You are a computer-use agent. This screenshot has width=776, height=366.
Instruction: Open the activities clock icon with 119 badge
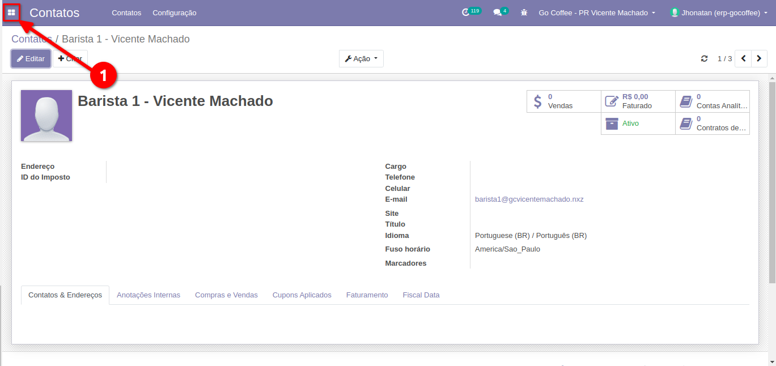[467, 12]
